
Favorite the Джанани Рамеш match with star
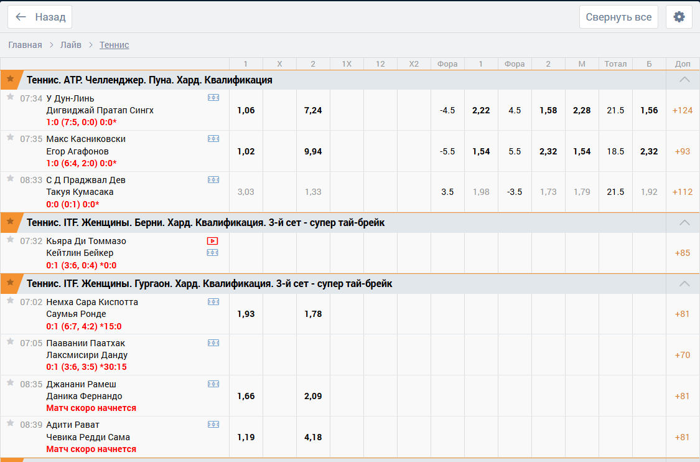(10, 383)
